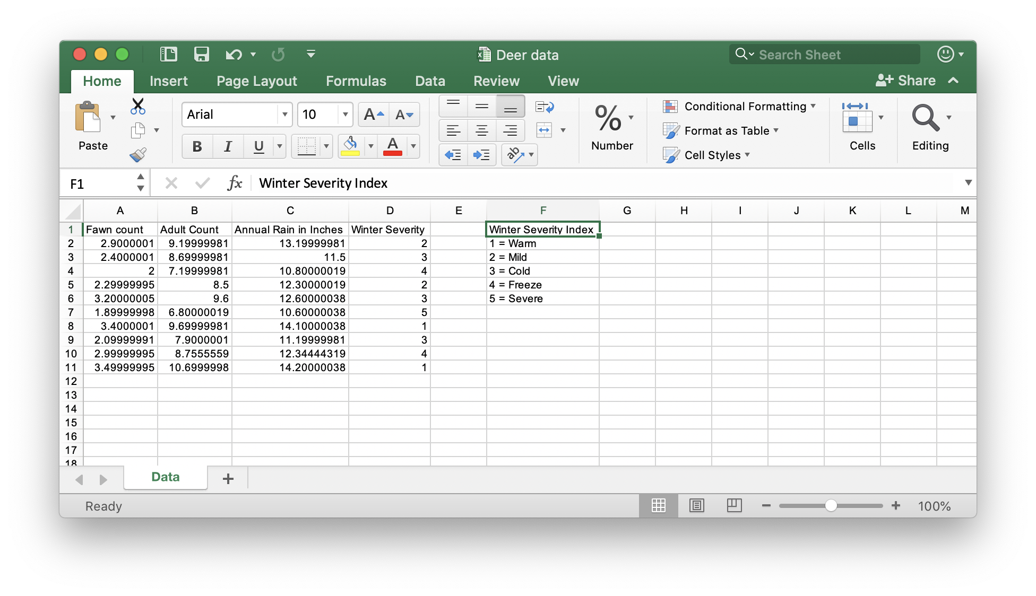The width and height of the screenshot is (1036, 596).
Task: Click the Increase Font Size icon
Action: point(374,115)
